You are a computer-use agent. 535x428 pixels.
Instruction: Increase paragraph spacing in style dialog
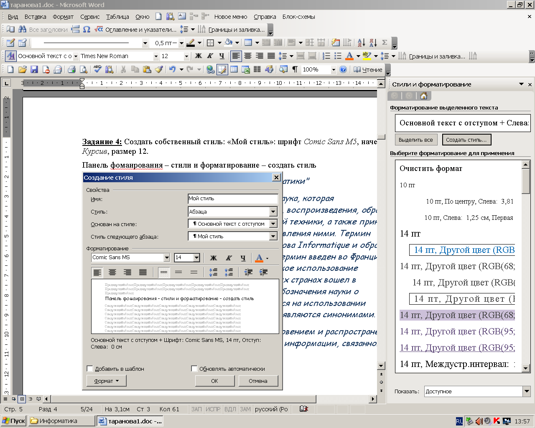213,273
